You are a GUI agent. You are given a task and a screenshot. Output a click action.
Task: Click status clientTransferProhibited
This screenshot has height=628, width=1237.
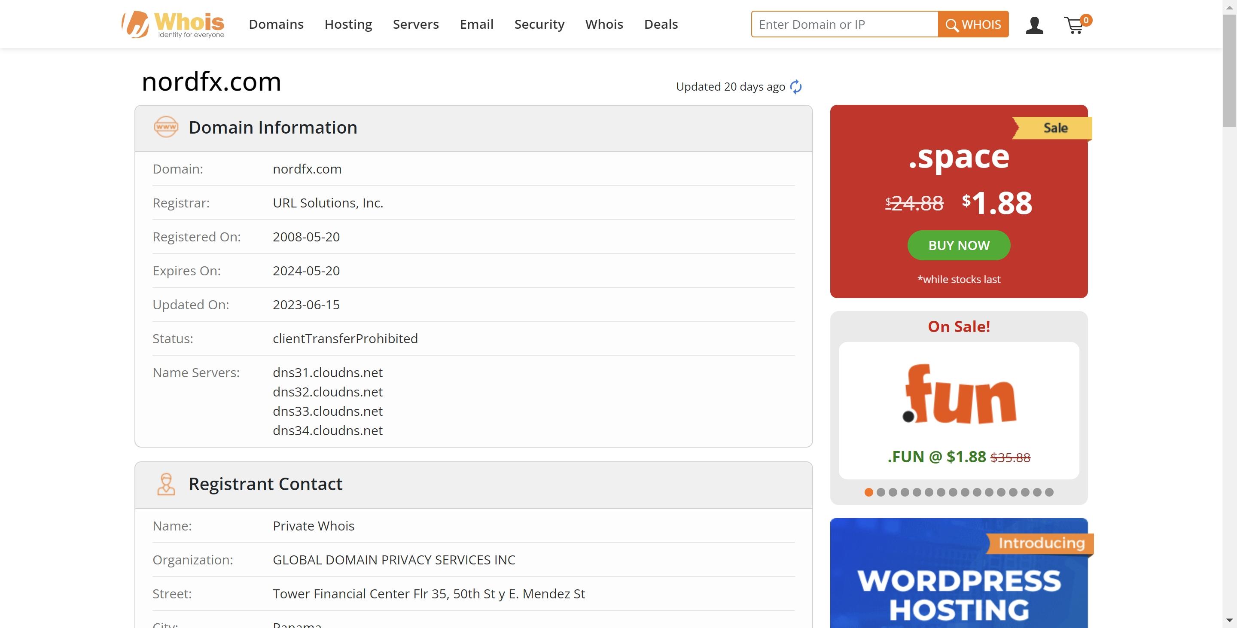[345, 338]
